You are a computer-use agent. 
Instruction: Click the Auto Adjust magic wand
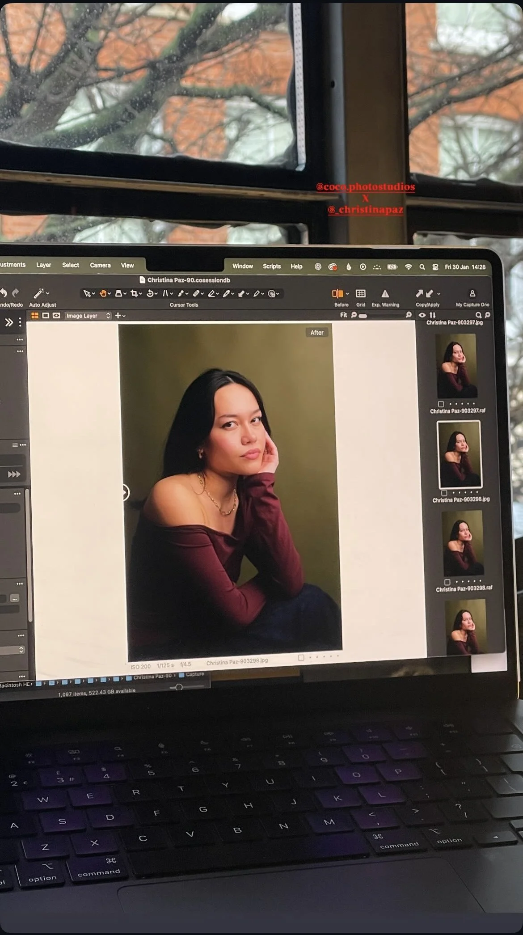point(38,293)
